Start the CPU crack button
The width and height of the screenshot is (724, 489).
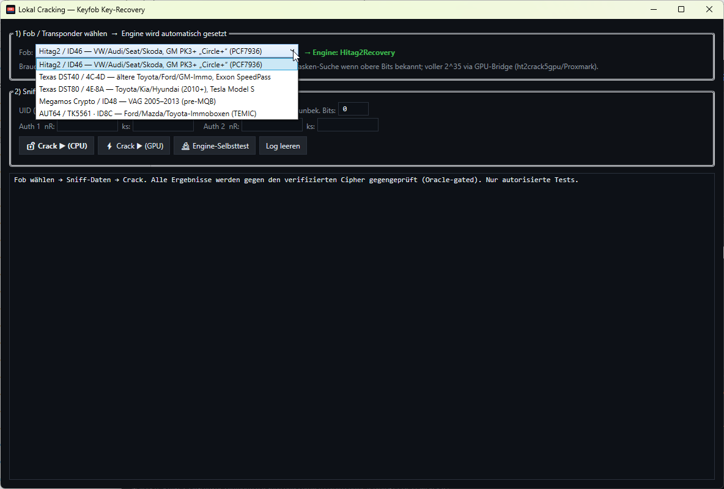click(56, 146)
